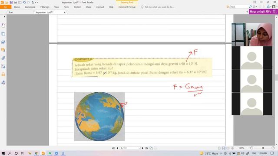
Task: Select continuous page view icon
Action: pyautogui.click(x=224, y=148)
